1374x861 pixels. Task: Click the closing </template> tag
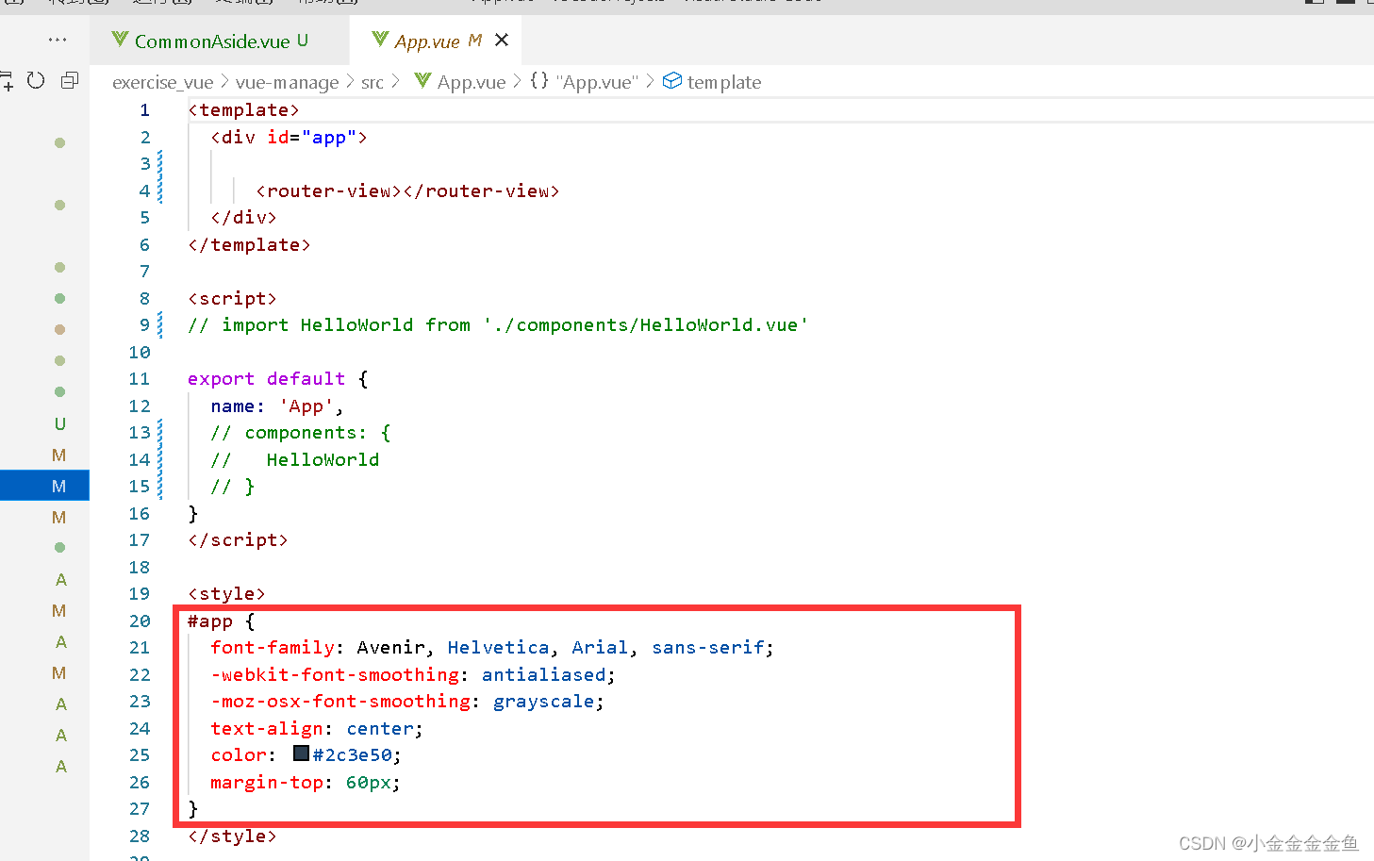[x=249, y=244]
